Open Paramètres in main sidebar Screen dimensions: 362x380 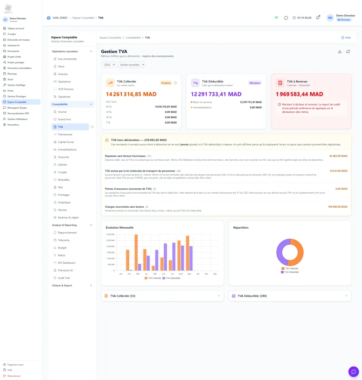pyautogui.click(x=13, y=125)
